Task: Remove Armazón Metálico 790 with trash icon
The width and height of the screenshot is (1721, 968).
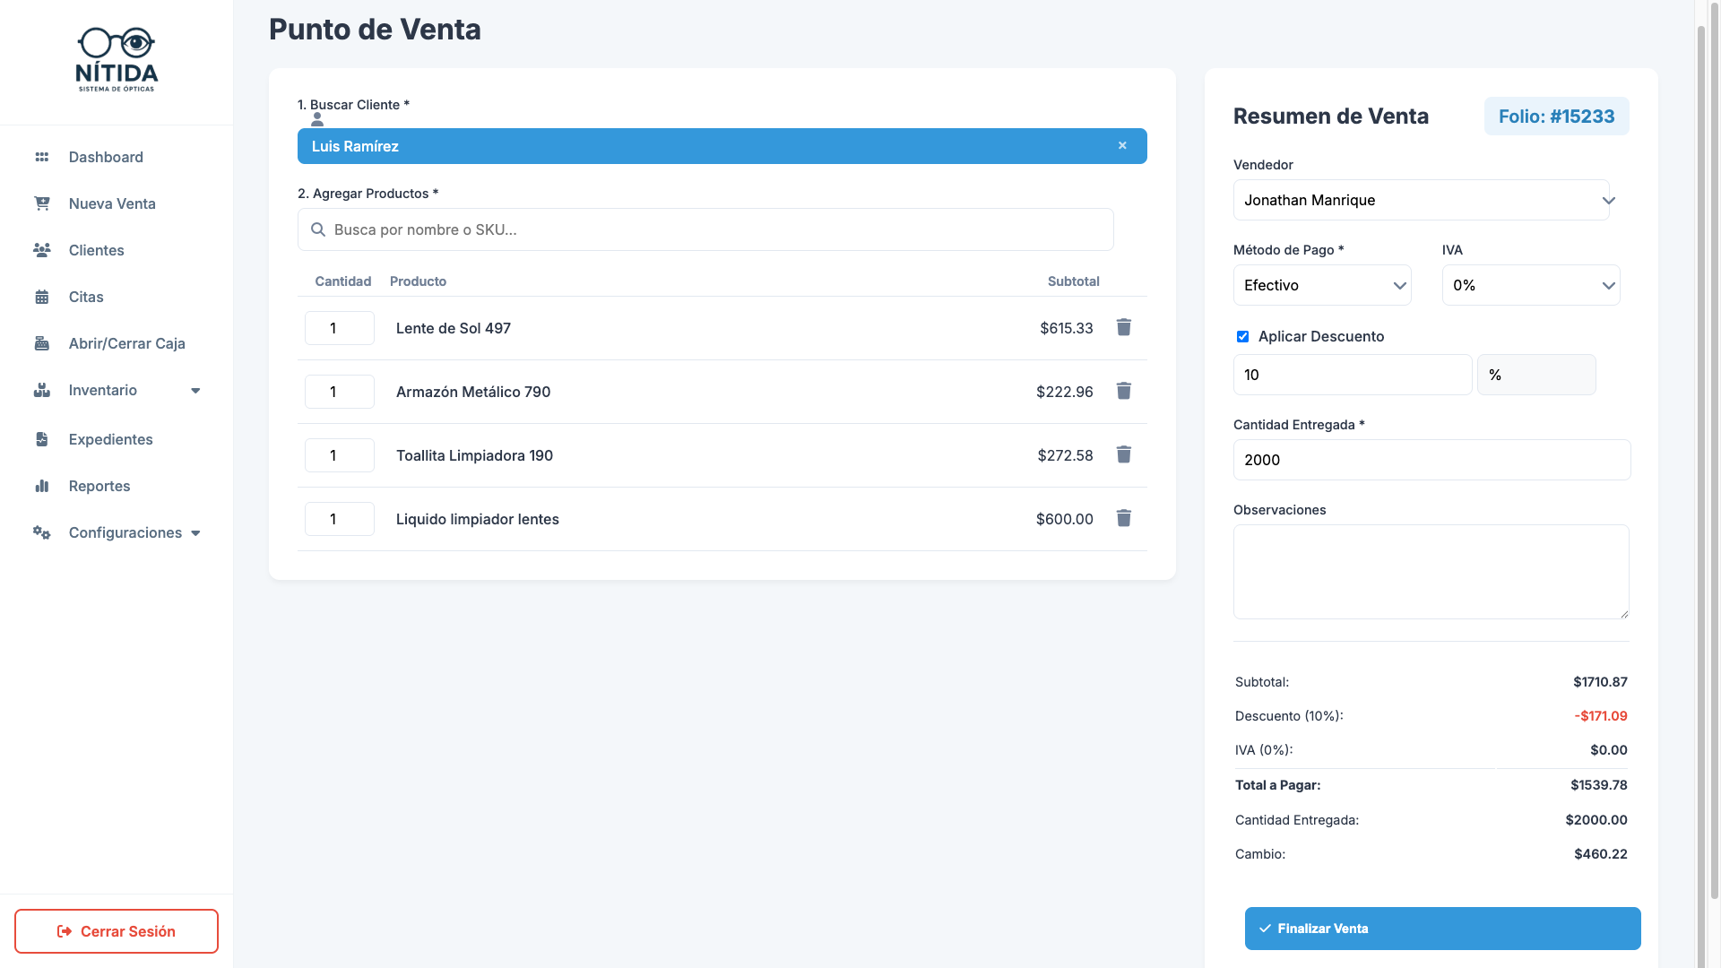Action: 1123,391
